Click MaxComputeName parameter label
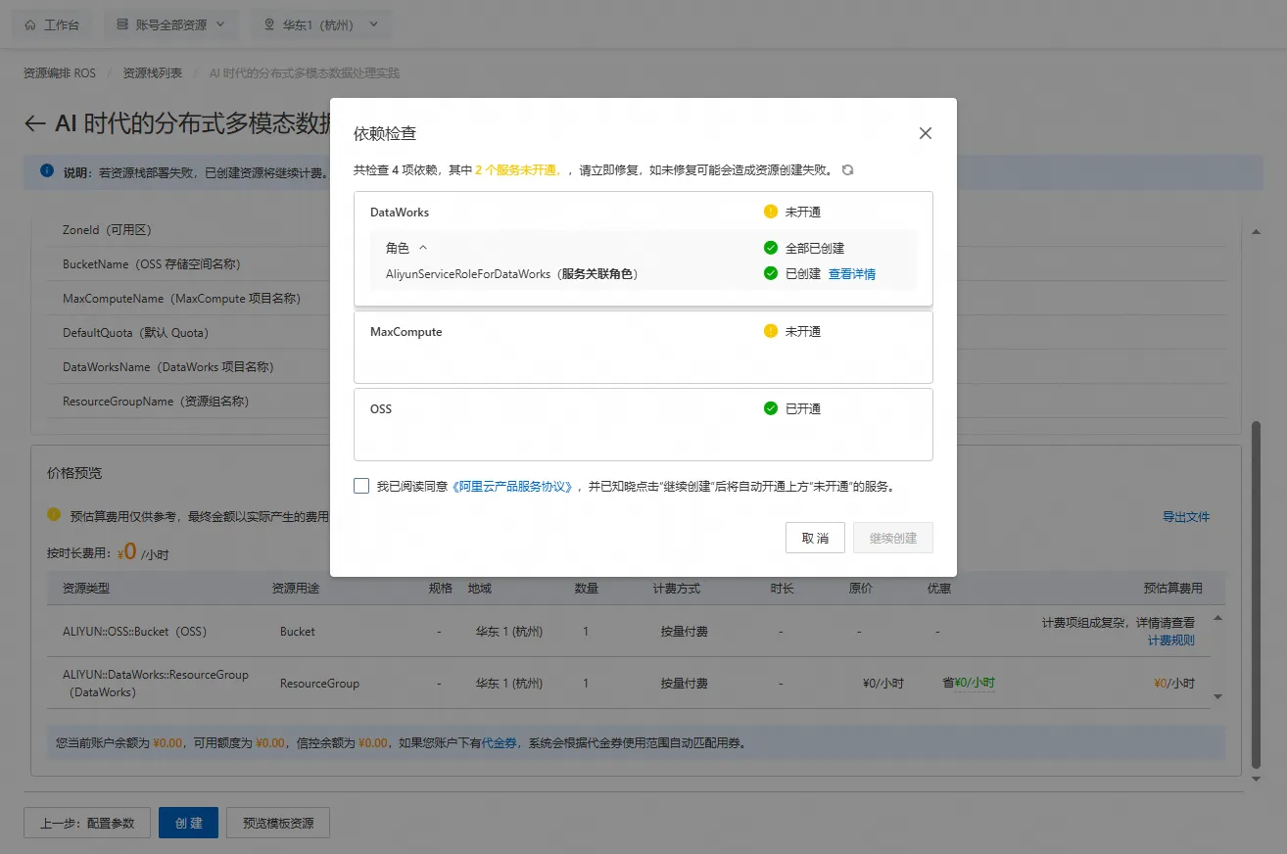The height and width of the screenshot is (854, 1287). [x=181, y=299]
